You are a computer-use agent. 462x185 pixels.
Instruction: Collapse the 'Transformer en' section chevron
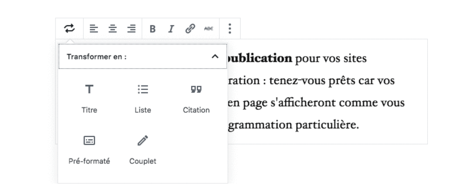215,56
